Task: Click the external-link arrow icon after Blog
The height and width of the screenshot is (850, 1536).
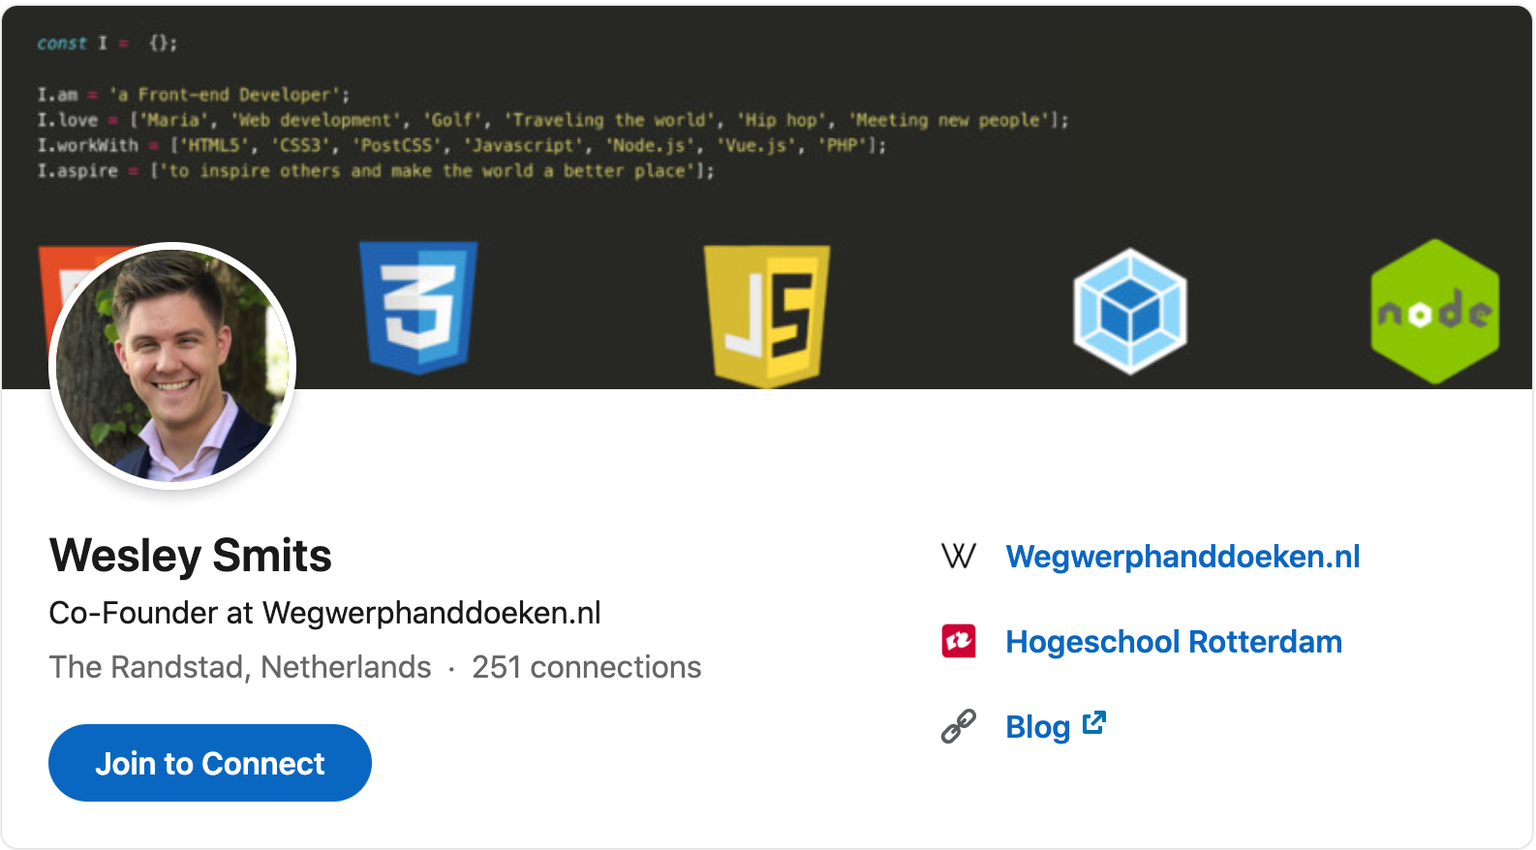Action: point(1094,723)
